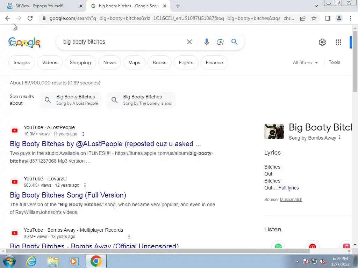The height and width of the screenshot is (268, 358).
Task: Click the vertical page scrollbar thumb
Action: (x=355, y=61)
